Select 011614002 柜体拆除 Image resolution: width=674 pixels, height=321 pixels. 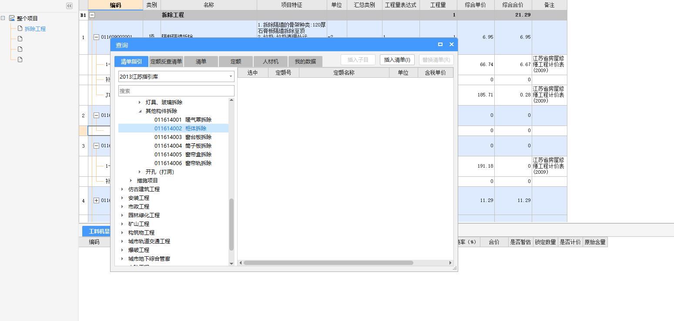(180, 129)
